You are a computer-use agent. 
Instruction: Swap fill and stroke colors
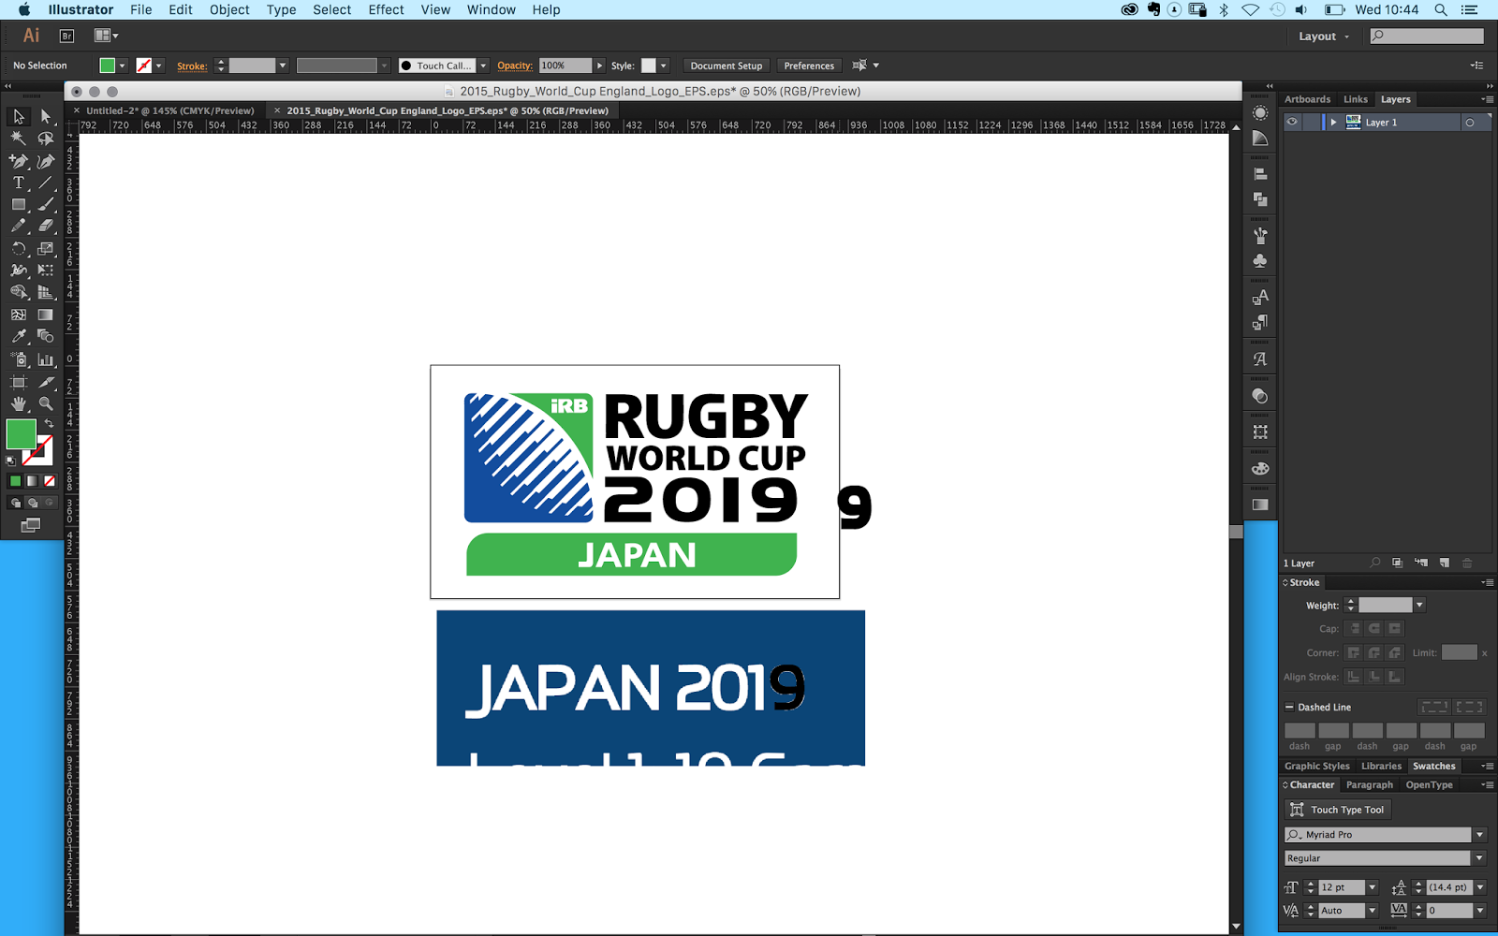click(x=49, y=424)
